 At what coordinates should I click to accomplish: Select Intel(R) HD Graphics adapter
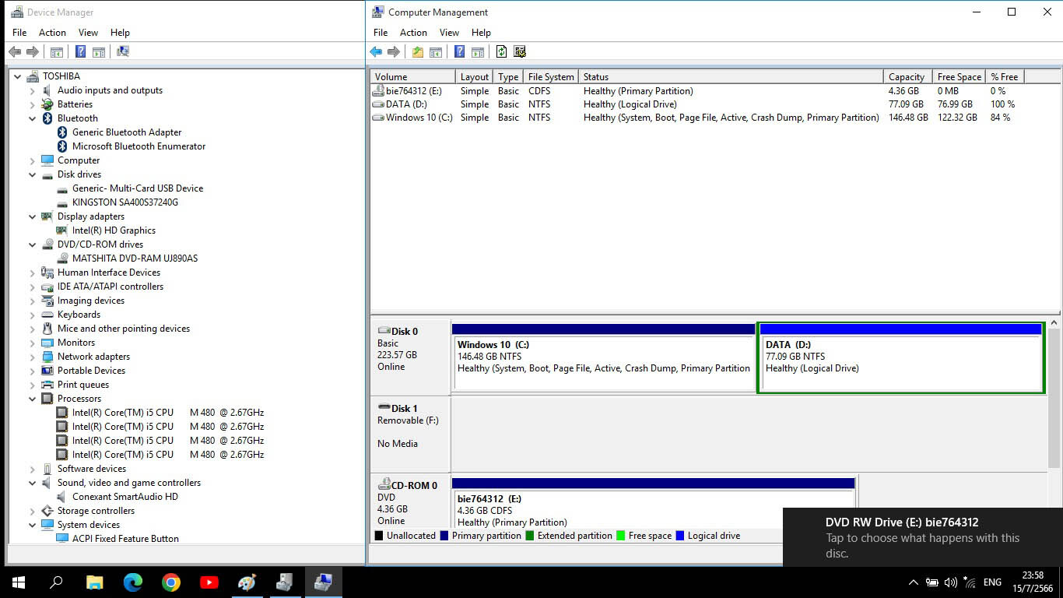114,230
